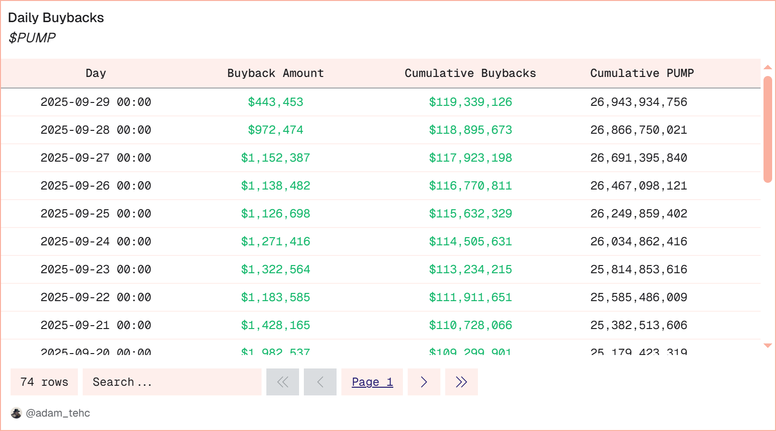
Task: Go to the first page of results
Action: pyautogui.click(x=283, y=382)
